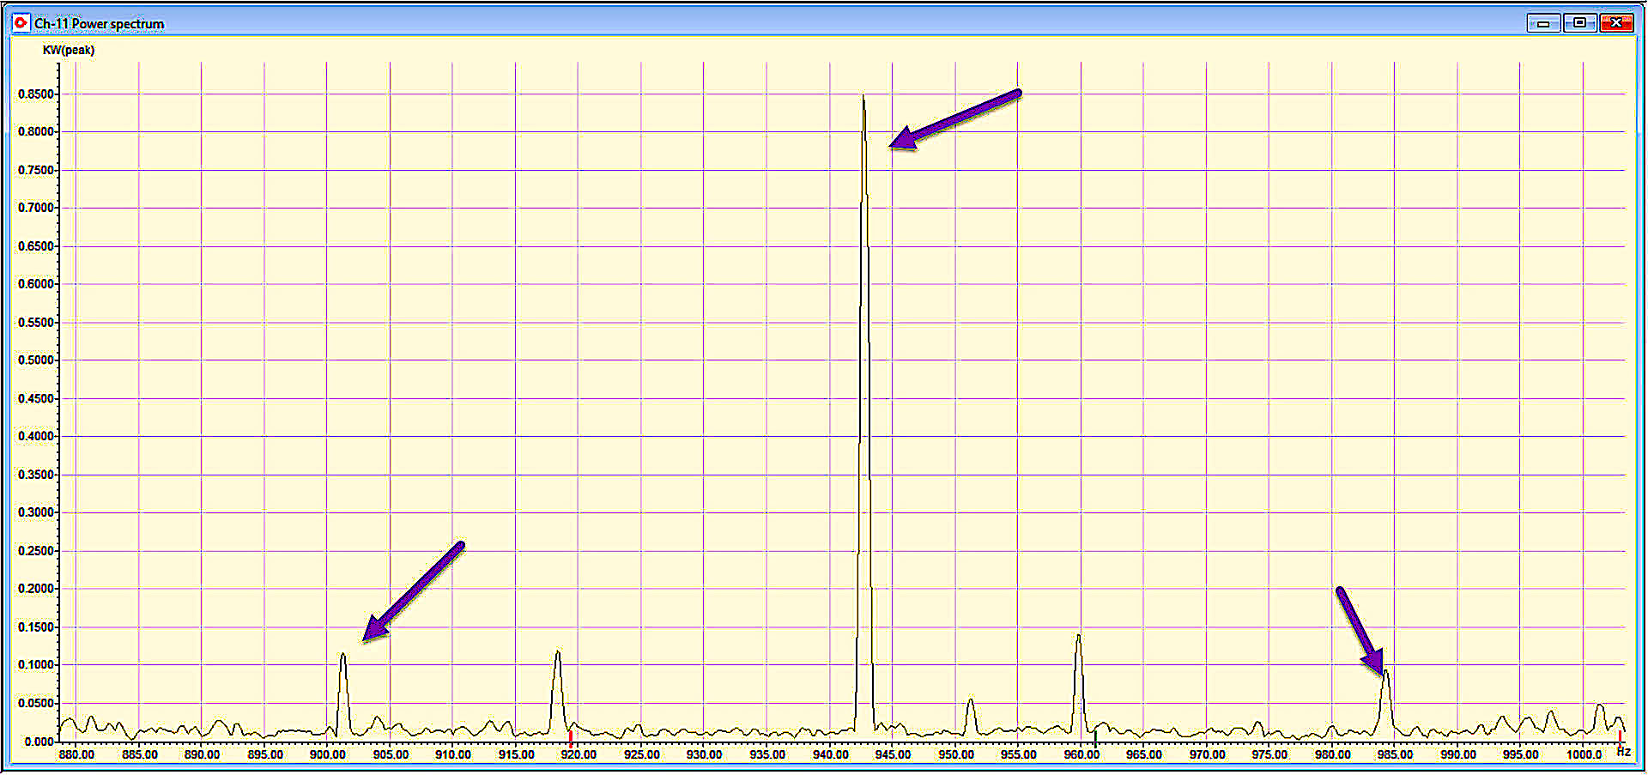This screenshot has width=1648, height=775.
Task: Click the 970.00 frequency label
Action: (x=1208, y=755)
